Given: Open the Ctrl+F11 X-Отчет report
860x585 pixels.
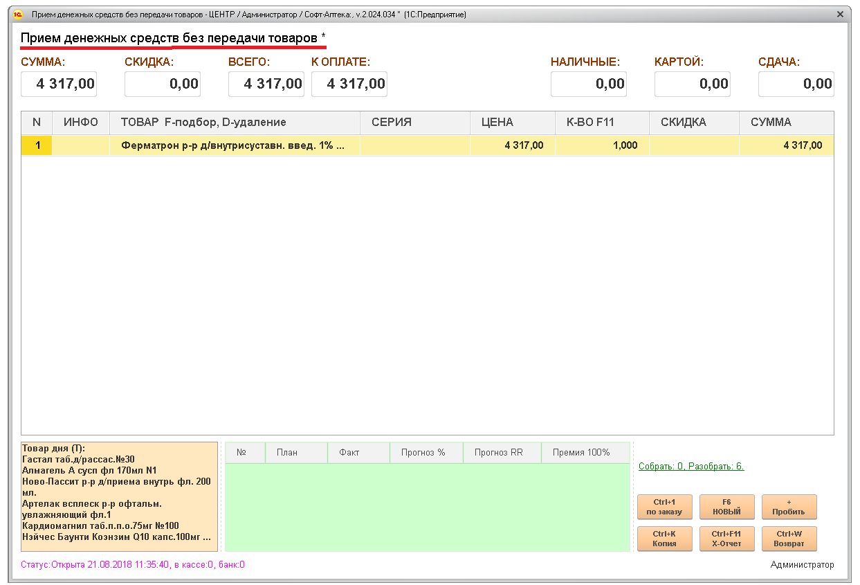Looking at the screenshot, I should (726, 539).
